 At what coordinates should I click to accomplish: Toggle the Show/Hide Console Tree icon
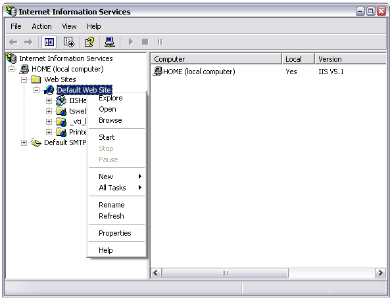[x=49, y=42]
